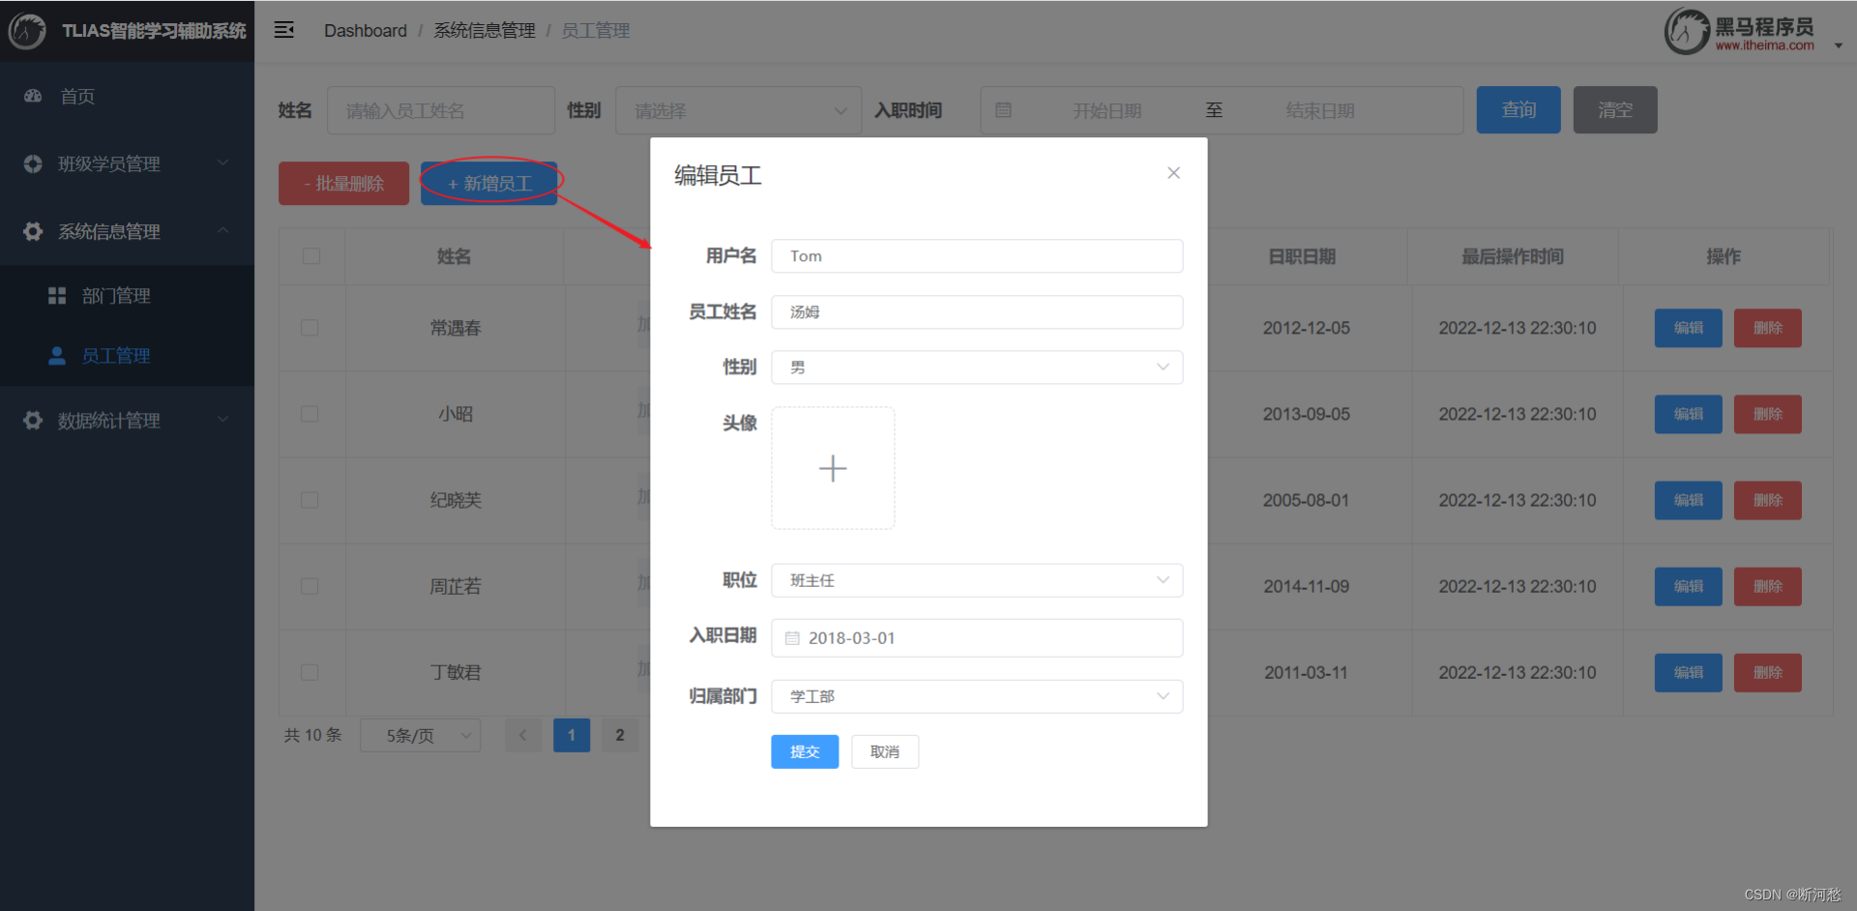Check the select-all checkbox in table header
This screenshot has width=1857, height=911.
[x=310, y=256]
